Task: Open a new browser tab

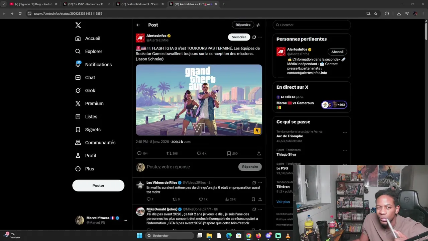Action: 224,4
